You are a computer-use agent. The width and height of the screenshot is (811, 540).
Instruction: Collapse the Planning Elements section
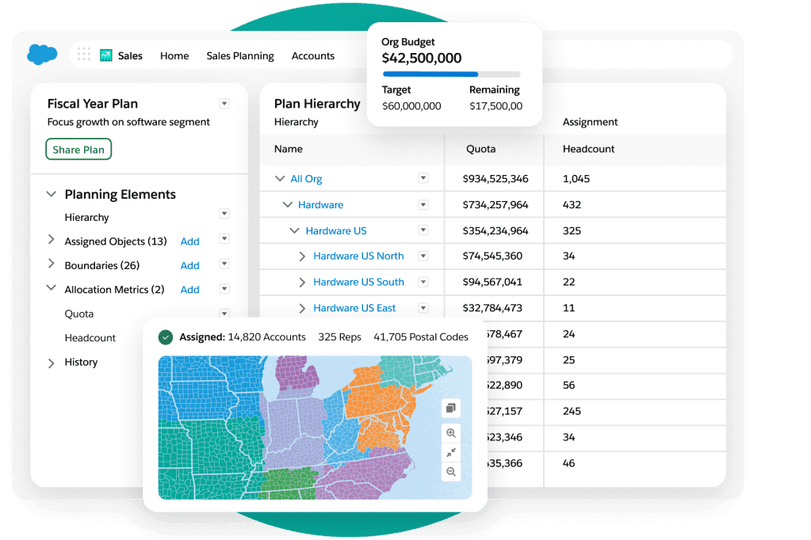point(52,194)
